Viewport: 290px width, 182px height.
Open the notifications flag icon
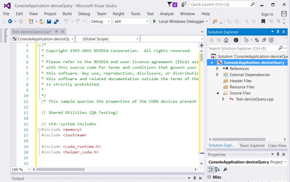tap(170, 4)
